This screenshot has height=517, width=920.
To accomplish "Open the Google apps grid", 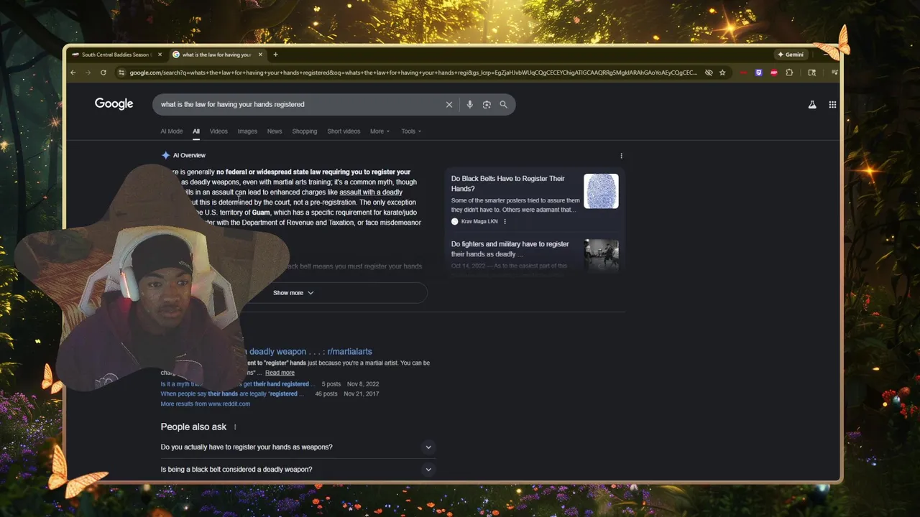I will pyautogui.click(x=832, y=105).
